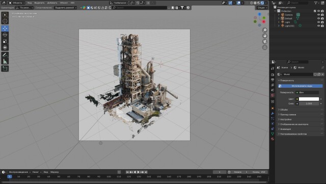This screenshot has width=326, height=184.
Task: Expand the Light.001 tree row
Action: (279, 26)
